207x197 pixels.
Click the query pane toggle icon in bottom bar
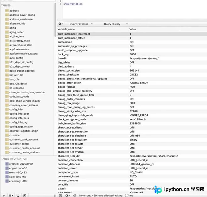pyautogui.click(x=60, y=195)
